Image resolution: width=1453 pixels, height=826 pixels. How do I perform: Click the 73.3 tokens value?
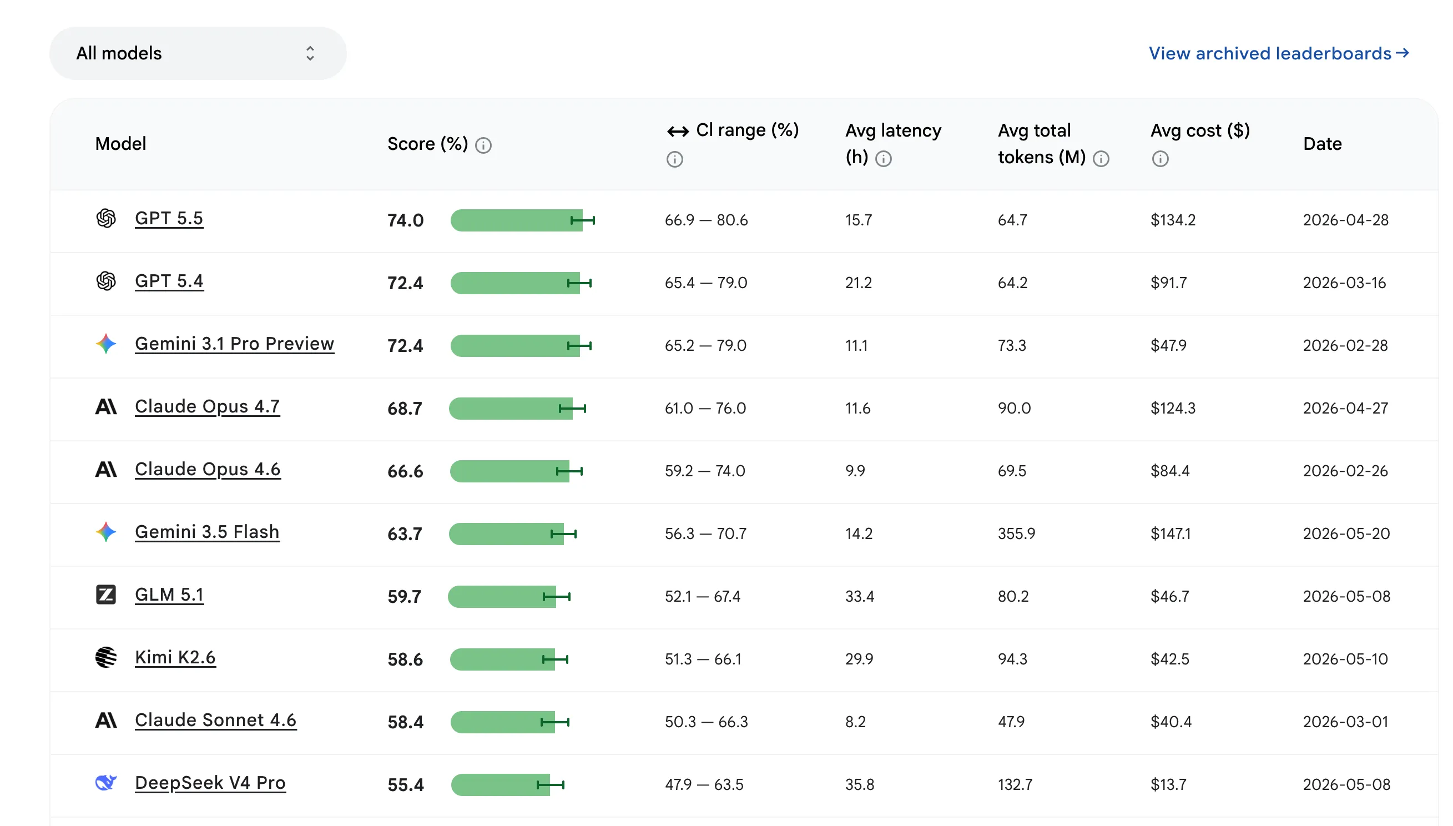1012,345
